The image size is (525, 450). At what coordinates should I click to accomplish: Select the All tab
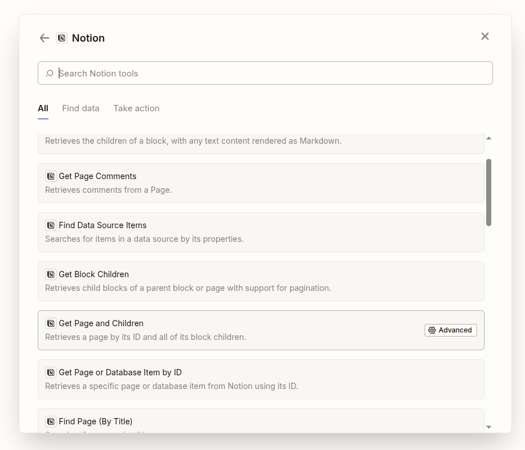point(43,108)
